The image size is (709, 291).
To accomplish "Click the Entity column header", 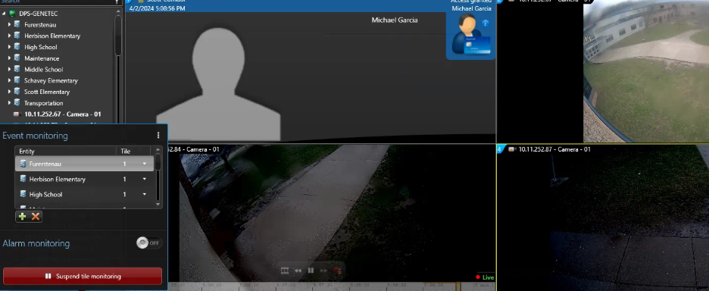I will pos(66,151).
